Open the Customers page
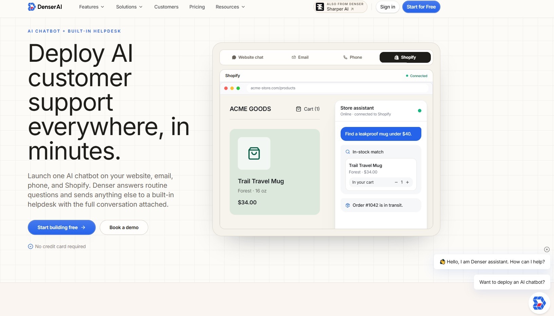The width and height of the screenshot is (554, 316). [166, 7]
